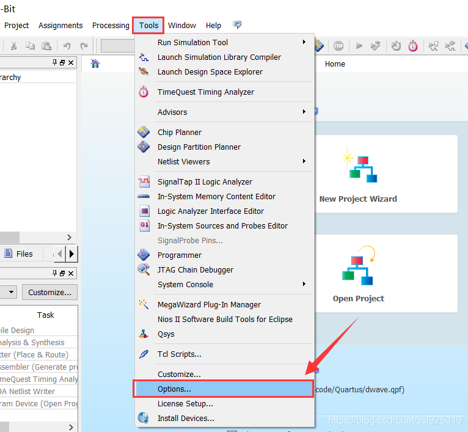The image size is (468, 432).
Task: Click the Customize... button in Tasks panel
Action: (49, 292)
